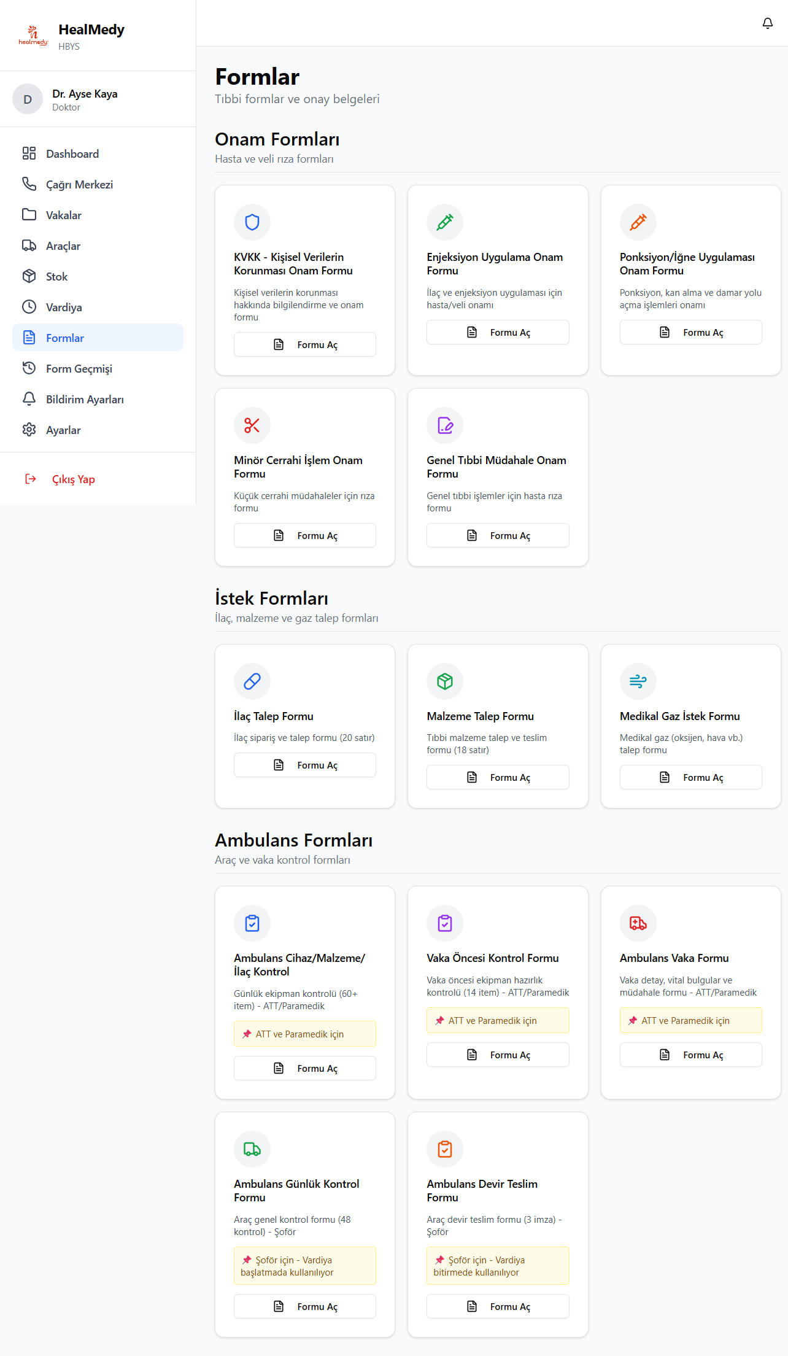Go to Çağrı Merkezi in sidebar

(x=79, y=185)
